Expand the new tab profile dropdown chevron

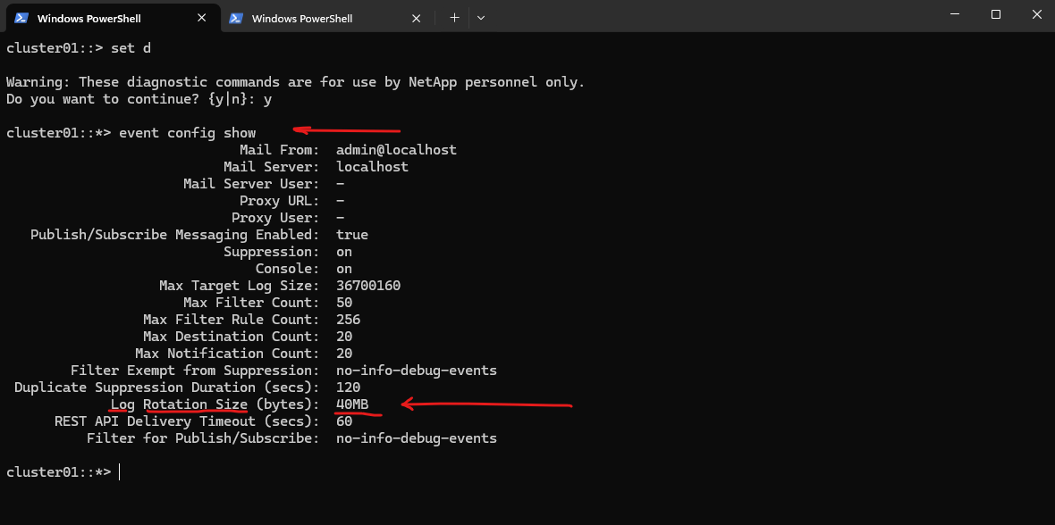tap(481, 18)
